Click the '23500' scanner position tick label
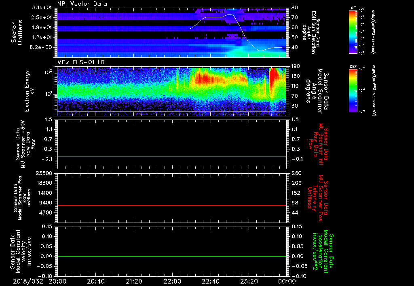Viewport: 414px width, 286px height. [44, 173]
